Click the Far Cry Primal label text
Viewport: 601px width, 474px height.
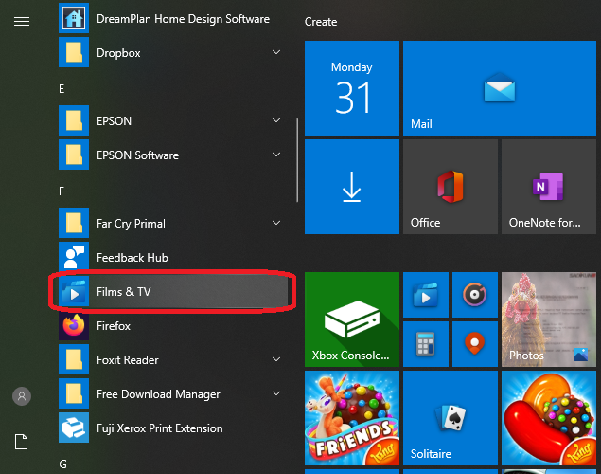coord(131,224)
